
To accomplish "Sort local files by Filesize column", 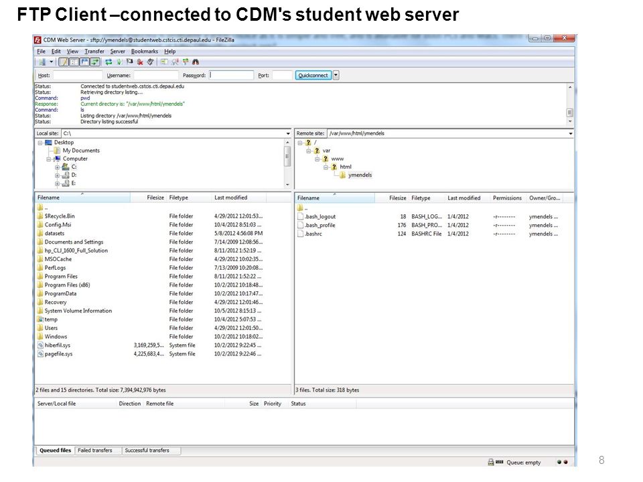I will pyautogui.click(x=149, y=197).
